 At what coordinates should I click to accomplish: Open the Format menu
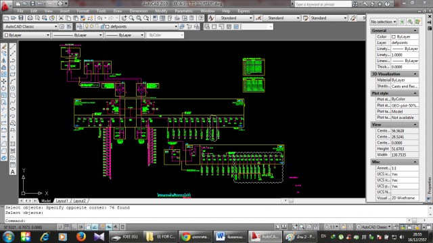tap(83, 11)
